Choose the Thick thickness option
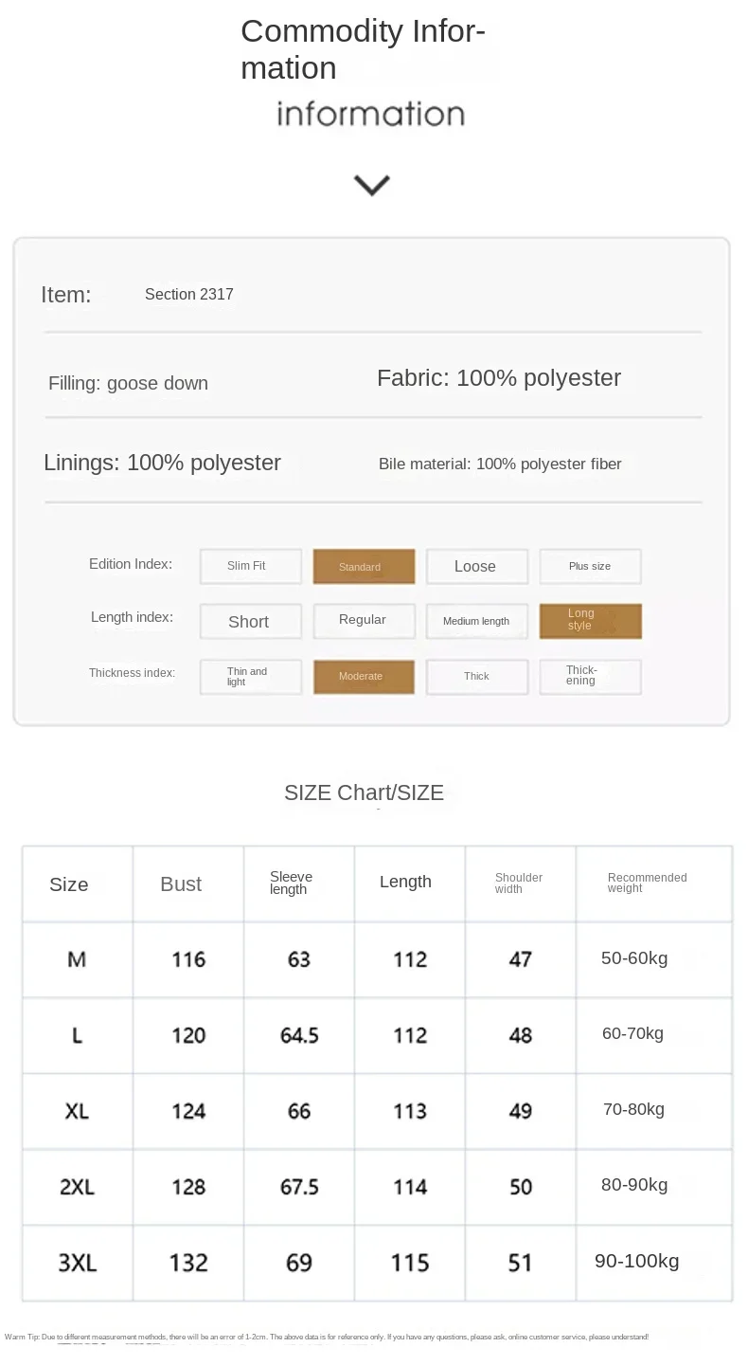748x1366 pixels. click(477, 677)
